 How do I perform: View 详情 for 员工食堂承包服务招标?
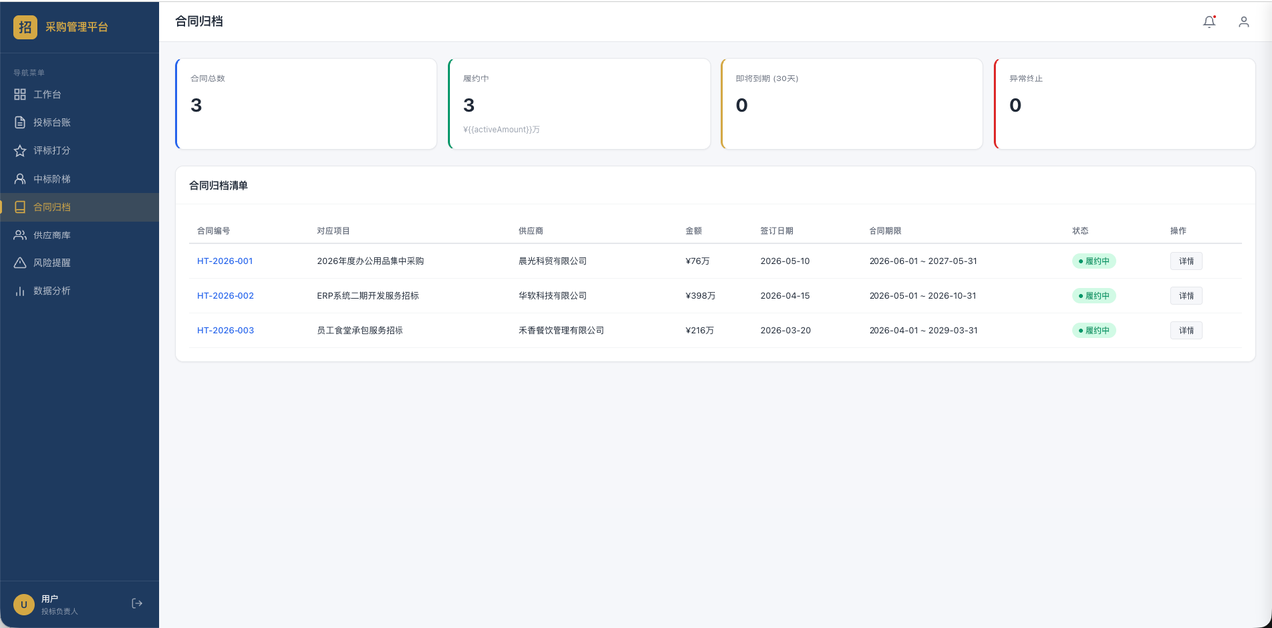pyautogui.click(x=1187, y=330)
